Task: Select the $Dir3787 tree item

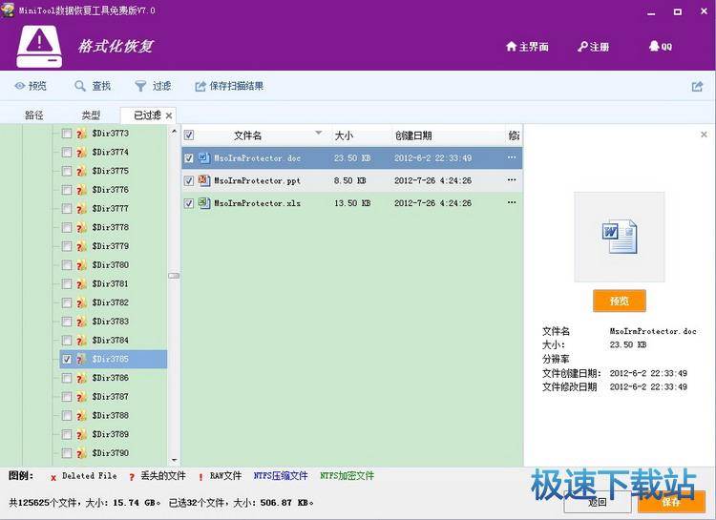Action: click(x=110, y=397)
